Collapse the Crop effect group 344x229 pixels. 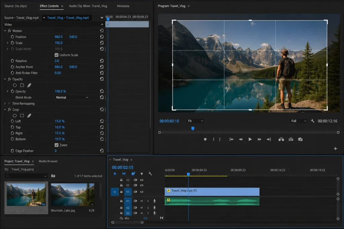point(5,109)
